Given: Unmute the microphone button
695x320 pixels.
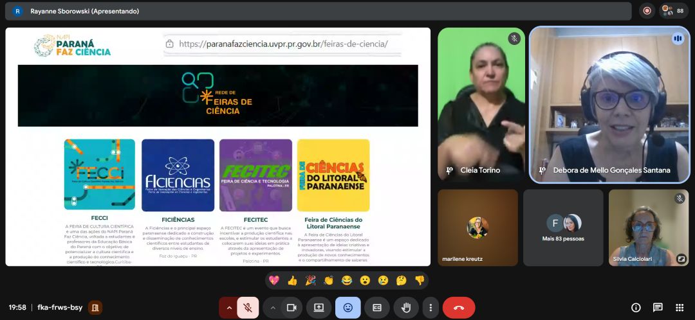Looking at the screenshot, I should (x=248, y=308).
